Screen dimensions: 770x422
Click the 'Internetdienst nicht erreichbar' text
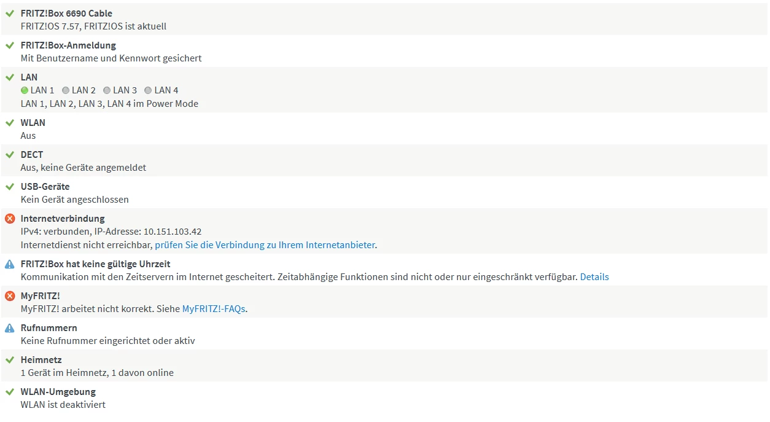(87, 244)
